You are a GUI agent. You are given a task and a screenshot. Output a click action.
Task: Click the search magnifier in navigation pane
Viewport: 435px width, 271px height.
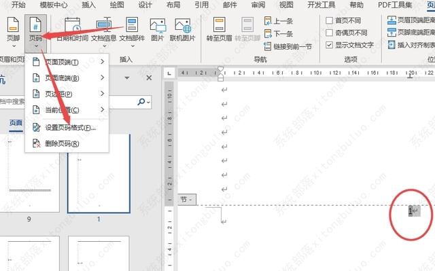coord(141,102)
